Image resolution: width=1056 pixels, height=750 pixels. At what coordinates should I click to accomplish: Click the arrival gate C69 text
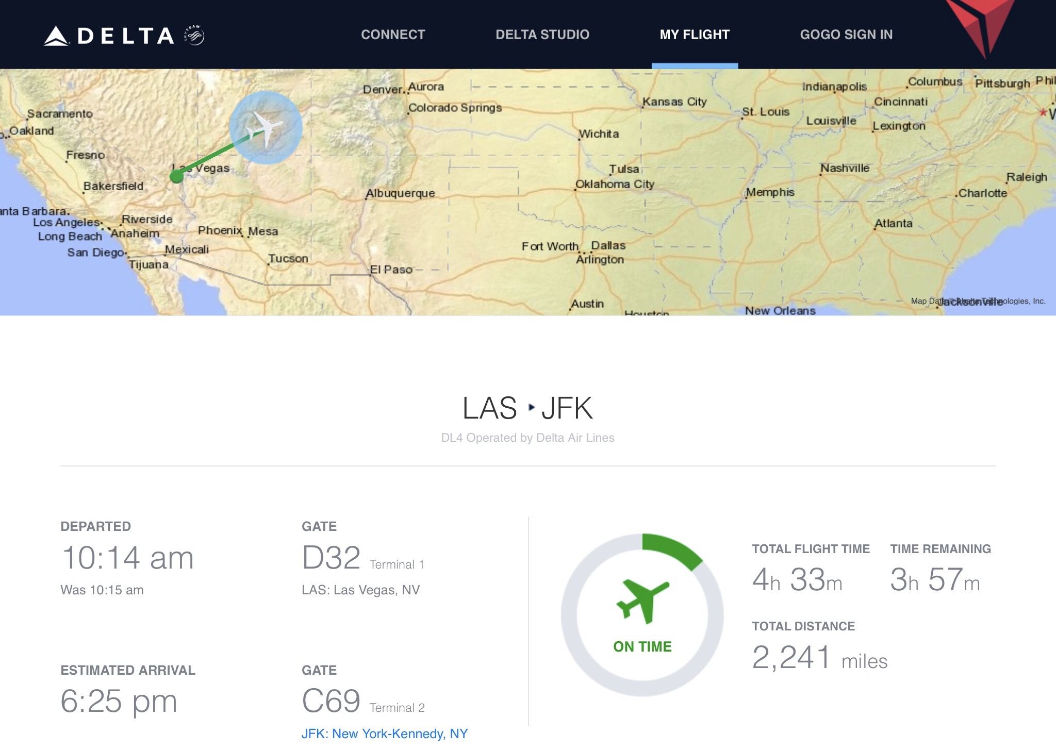(331, 701)
